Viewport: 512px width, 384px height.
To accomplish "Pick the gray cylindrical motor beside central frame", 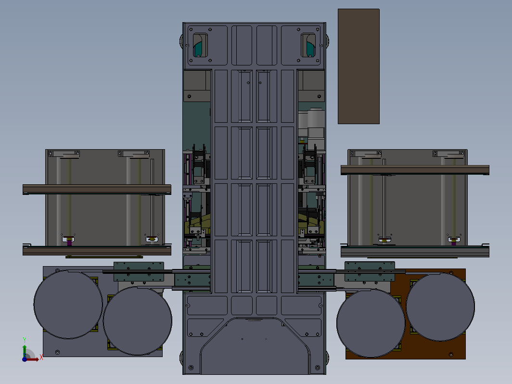I will point(316,118).
